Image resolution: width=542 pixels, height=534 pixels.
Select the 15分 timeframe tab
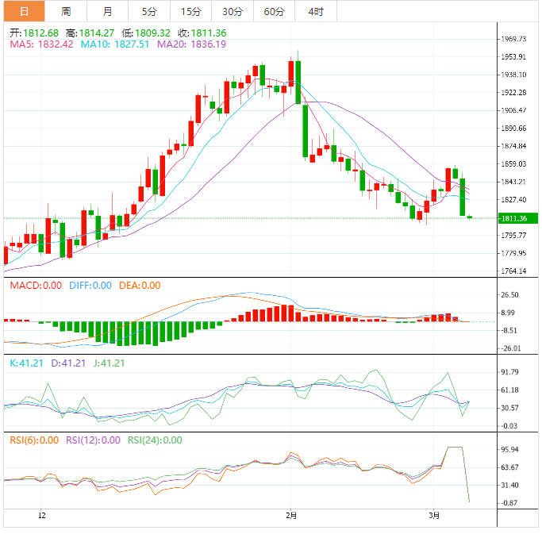coord(190,11)
